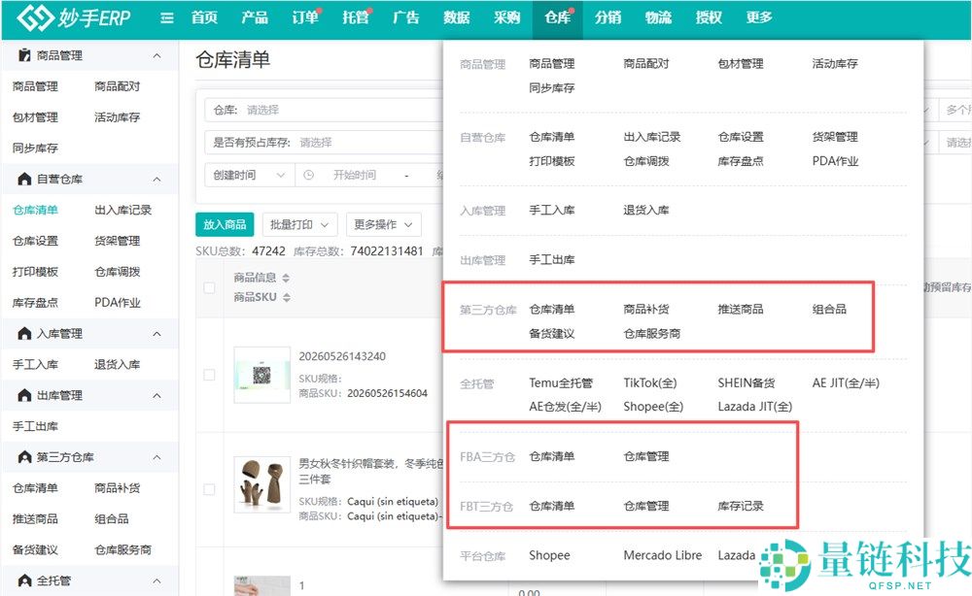Click the 入库管理 house icon in sidebar

click(24, 334)
